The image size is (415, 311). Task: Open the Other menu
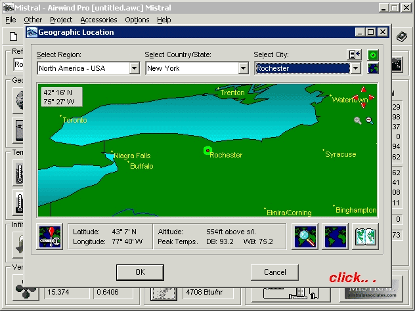point(33,20)
